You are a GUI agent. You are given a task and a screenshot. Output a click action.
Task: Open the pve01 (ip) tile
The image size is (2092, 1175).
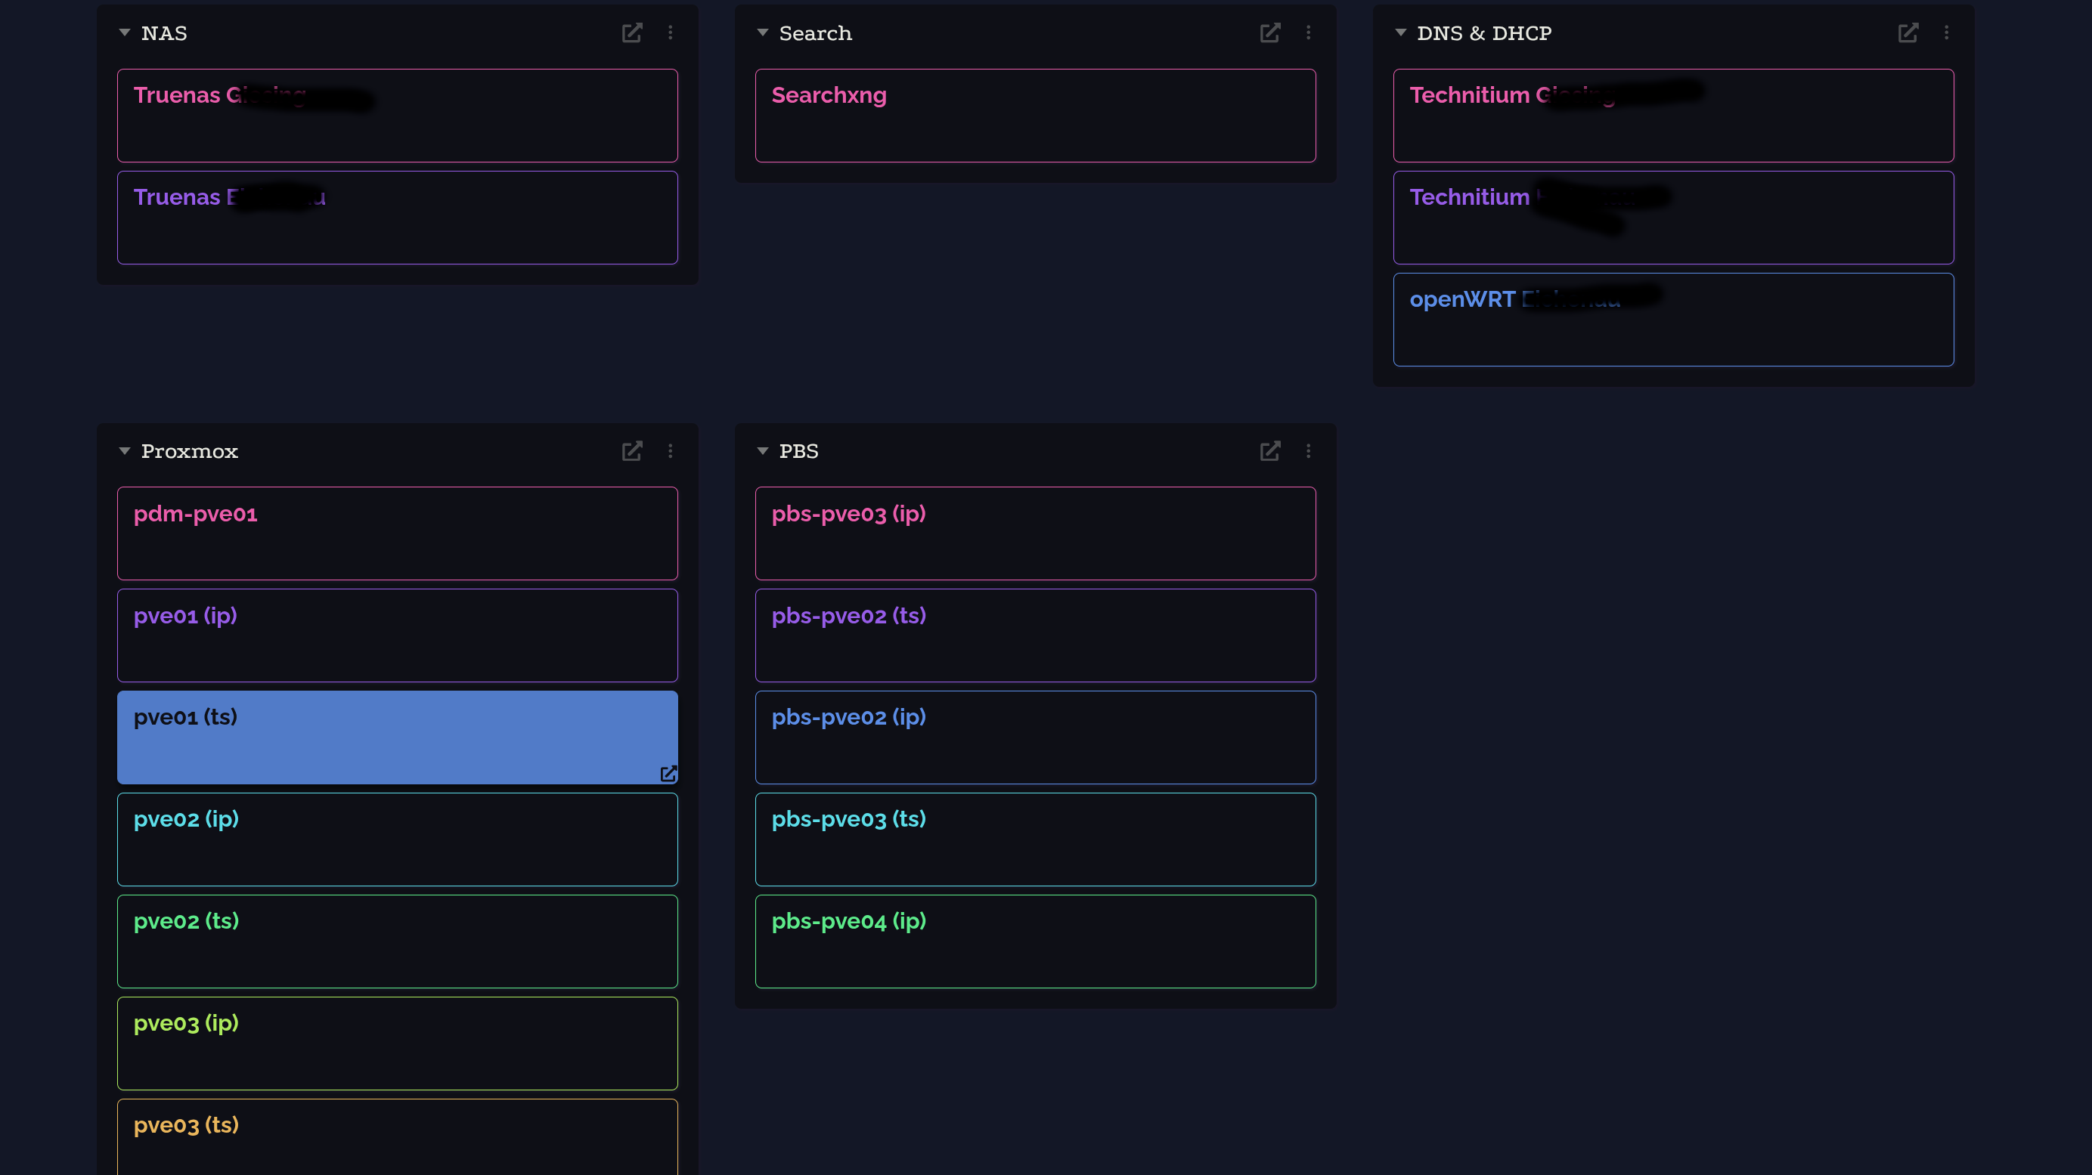pos(397,635)
